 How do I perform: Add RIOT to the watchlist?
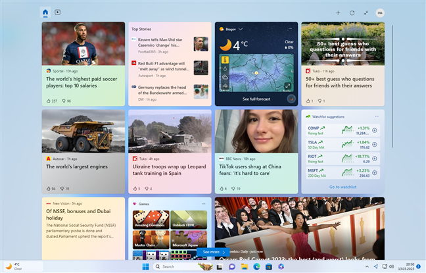(x=374, y=159)
